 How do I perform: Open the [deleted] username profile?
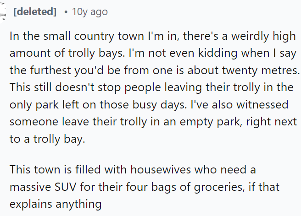tap(35, 12)
